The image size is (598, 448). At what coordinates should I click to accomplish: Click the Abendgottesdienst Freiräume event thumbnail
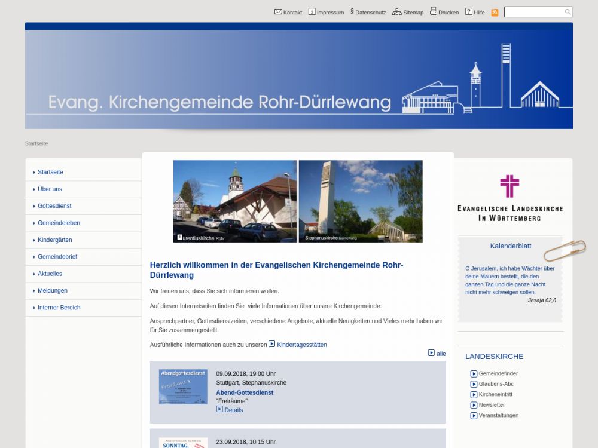point(183,386)
